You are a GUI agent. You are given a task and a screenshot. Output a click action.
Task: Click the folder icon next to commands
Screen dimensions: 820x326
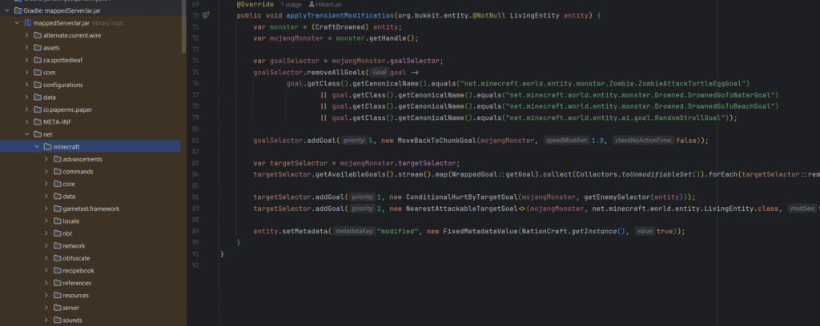pos(57,172)
